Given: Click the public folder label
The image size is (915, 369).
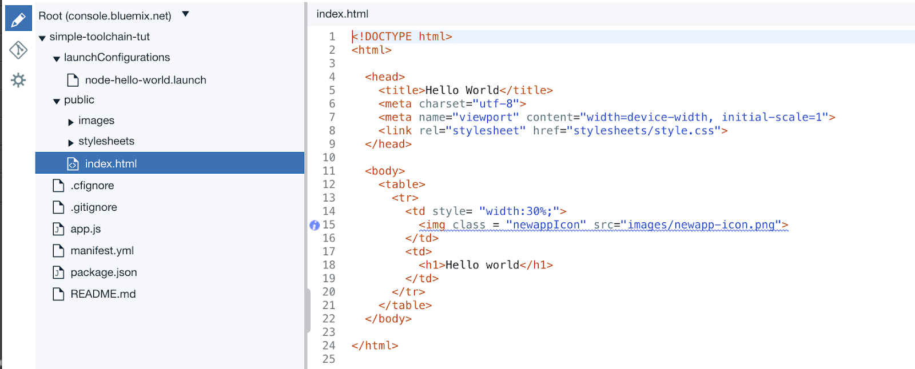Looking at the screenshot, I should pyautogui.click(x=79, y=99).
